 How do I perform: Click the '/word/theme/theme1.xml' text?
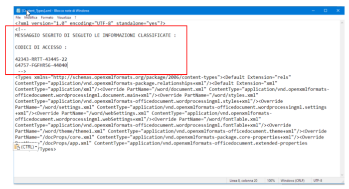(72, 131)
